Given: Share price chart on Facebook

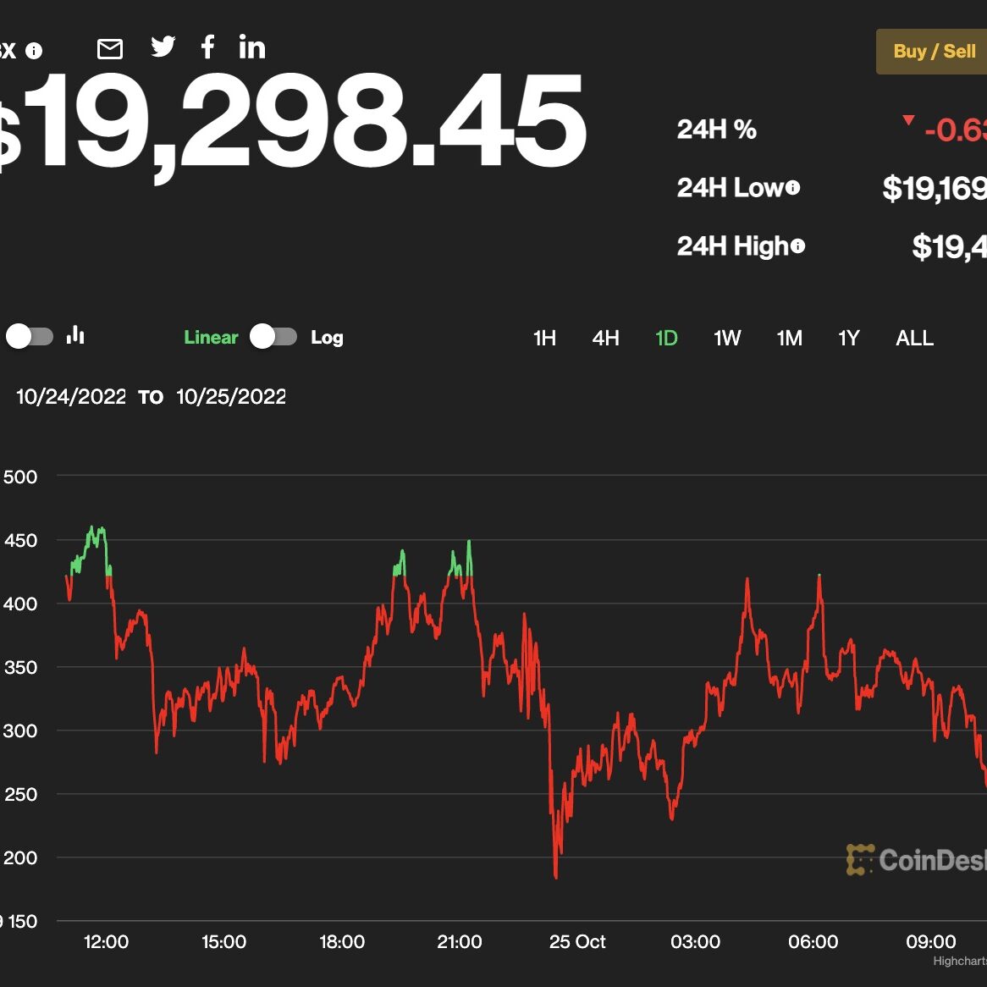Looking at the screenshot, I should [207, 48].
